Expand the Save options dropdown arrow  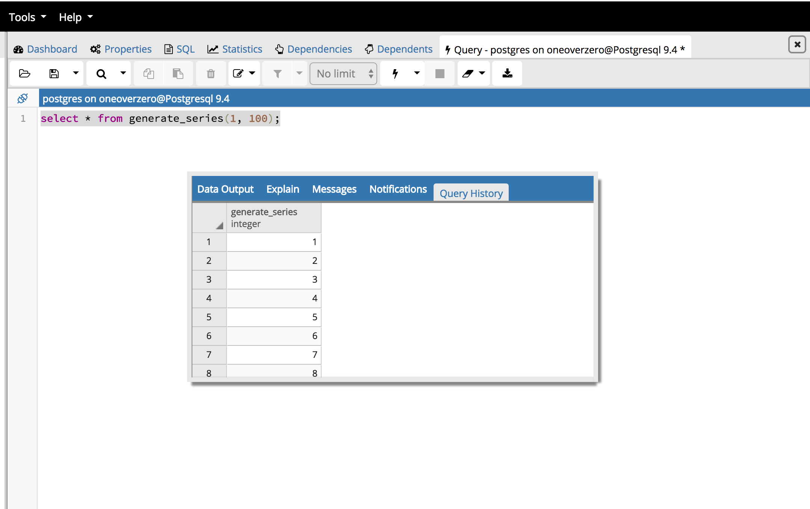76,73
